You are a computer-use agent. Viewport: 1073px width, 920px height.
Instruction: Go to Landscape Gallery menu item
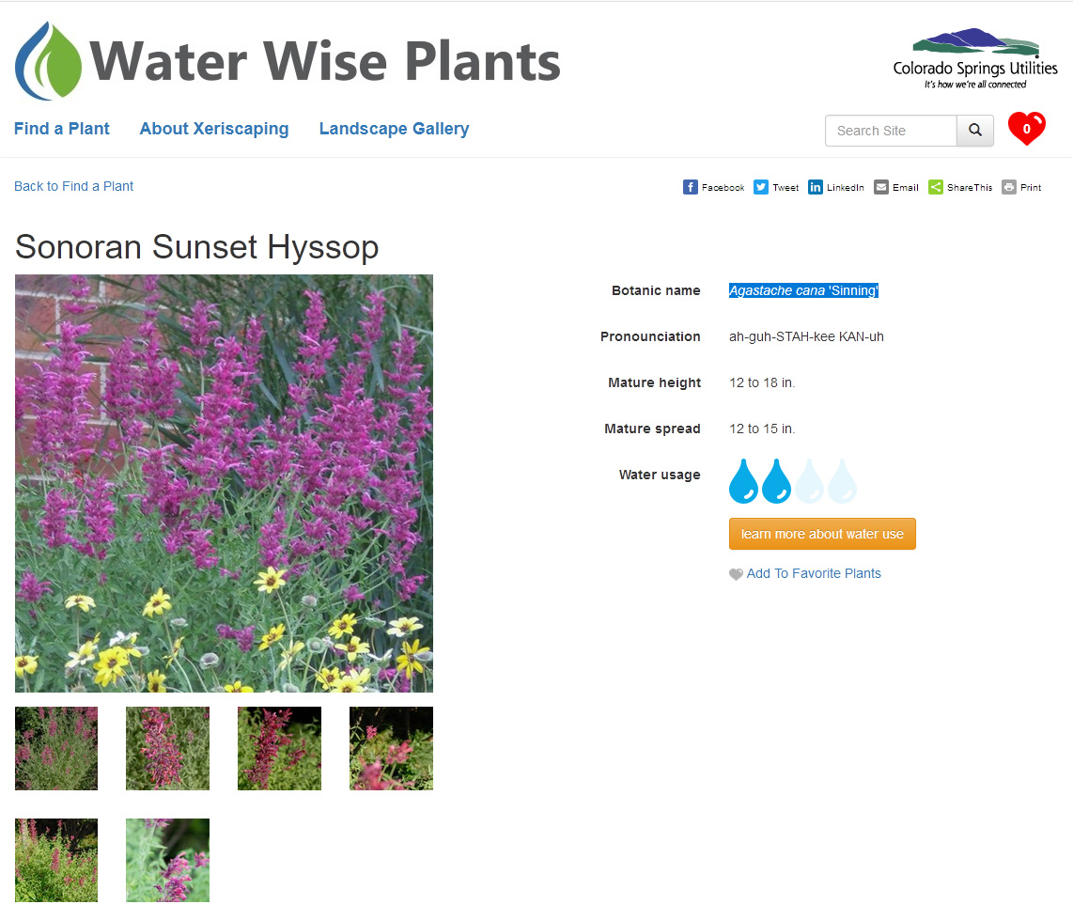394,129
